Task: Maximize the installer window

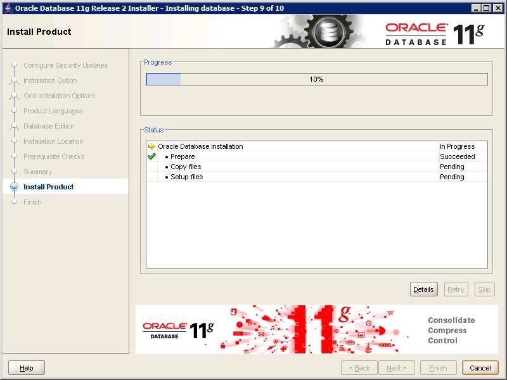Action: point(486,8)
